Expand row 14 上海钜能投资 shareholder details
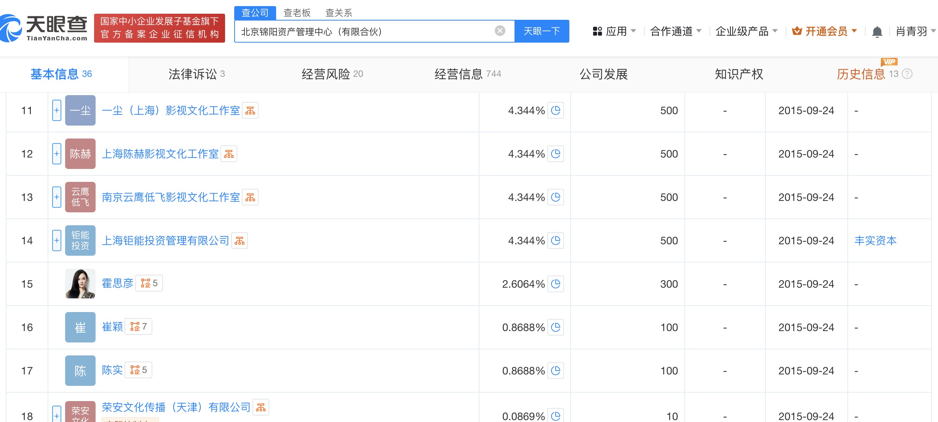Screen dimensions: 938x422 [x=57, y=240]
